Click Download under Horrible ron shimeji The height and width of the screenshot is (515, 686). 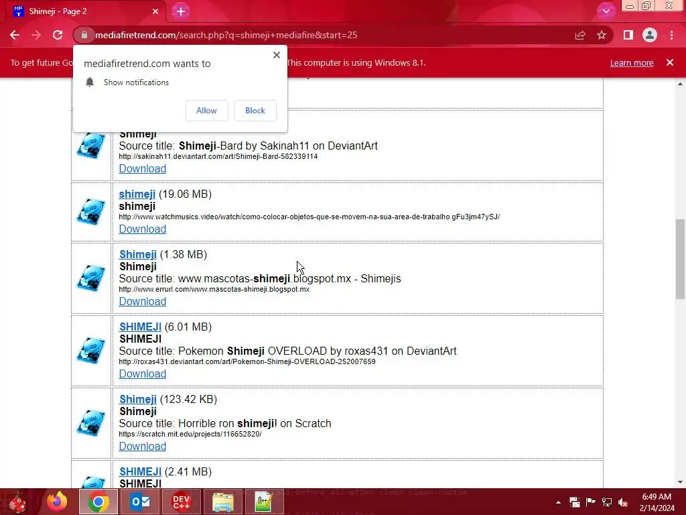143,446
